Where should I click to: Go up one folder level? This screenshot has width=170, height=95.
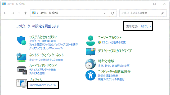click(x=25, y=13)
